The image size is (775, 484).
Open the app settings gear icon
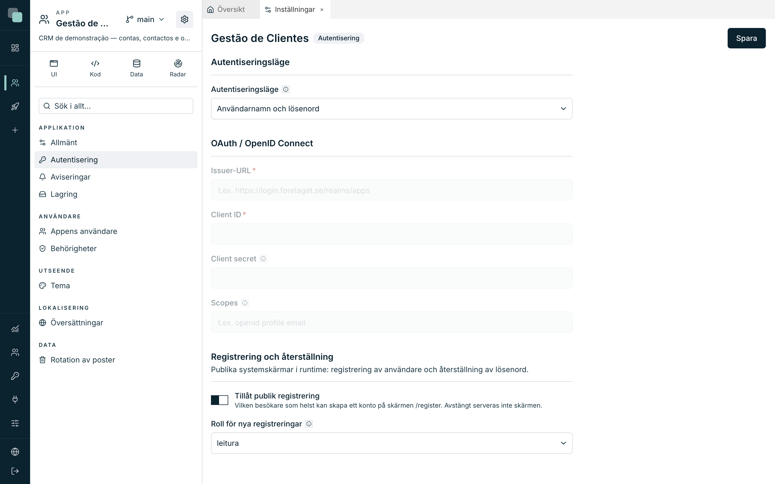tap(184, 19)
